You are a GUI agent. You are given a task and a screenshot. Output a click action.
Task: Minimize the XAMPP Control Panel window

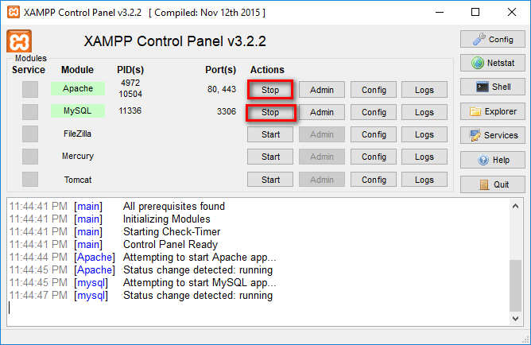[x=440, y=13]
